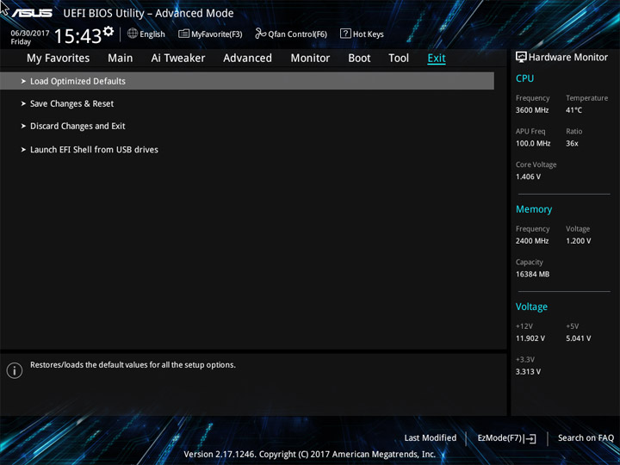Click the Hot Keys label
Screen dimensions: 620x465
pyautogui.click(x=369, y=34)
